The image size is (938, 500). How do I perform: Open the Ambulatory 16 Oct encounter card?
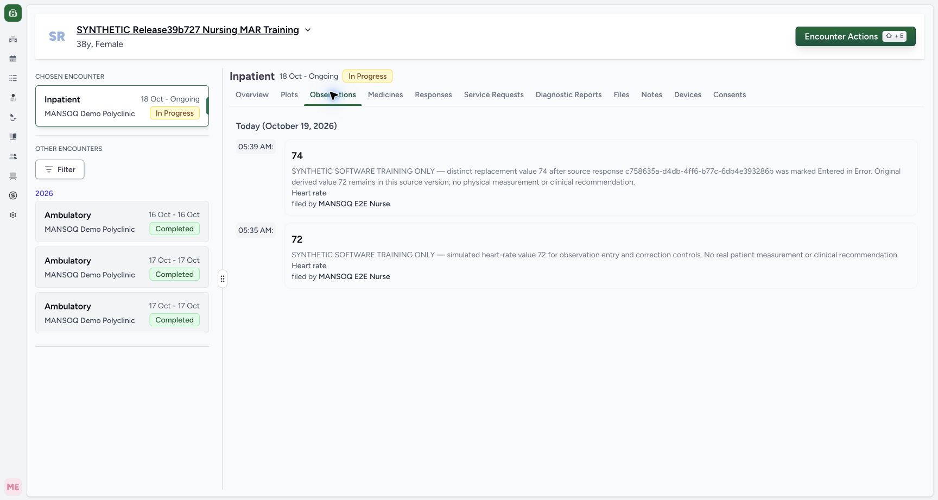(122, 221)
